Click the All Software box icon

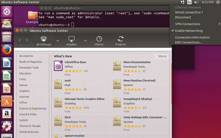click(x=44, y=39)
